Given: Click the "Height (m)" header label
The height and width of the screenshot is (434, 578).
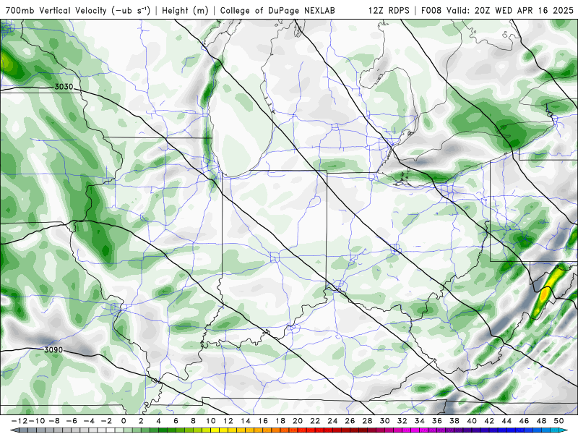Looking at the screenshot, I should tap(185, 10).
